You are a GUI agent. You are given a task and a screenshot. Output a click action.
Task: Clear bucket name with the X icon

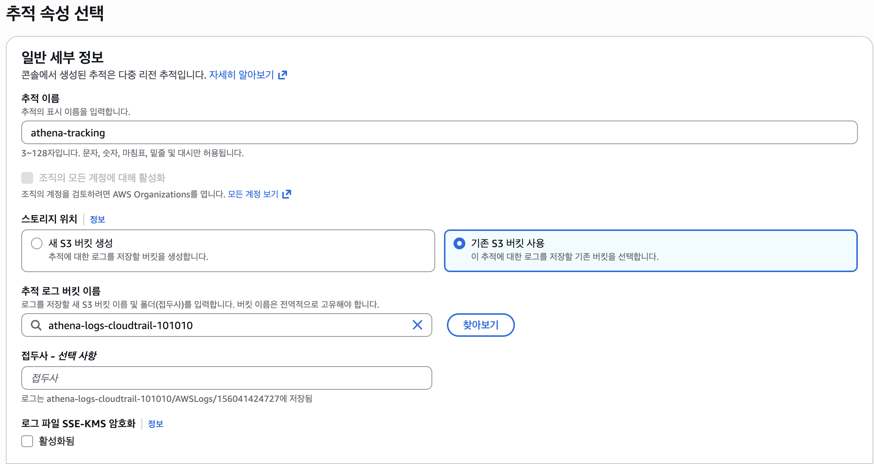pos(417,325)
